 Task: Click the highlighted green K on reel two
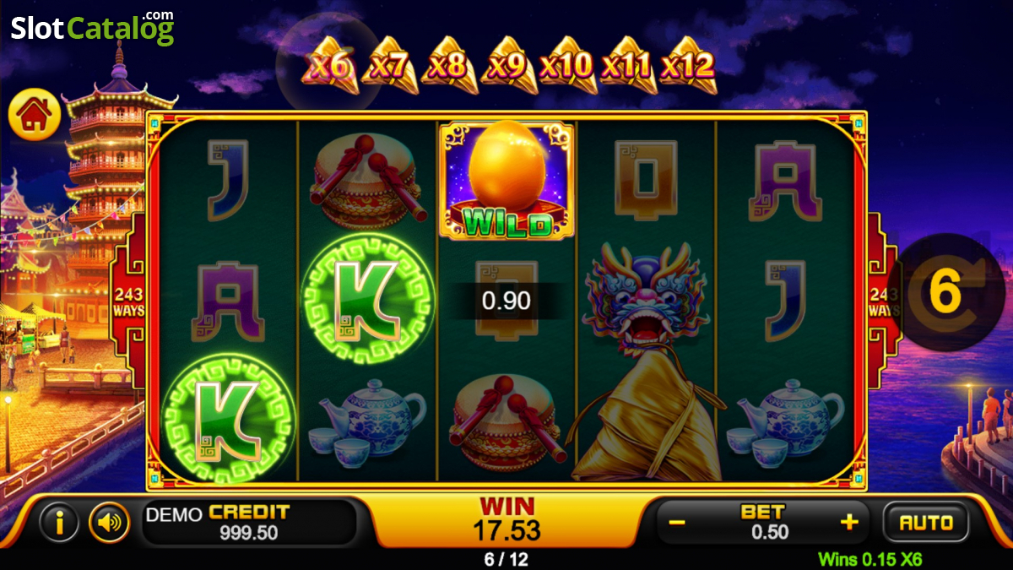pos(368,297)
